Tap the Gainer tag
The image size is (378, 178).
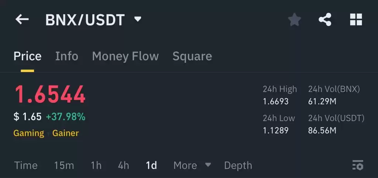66,133
